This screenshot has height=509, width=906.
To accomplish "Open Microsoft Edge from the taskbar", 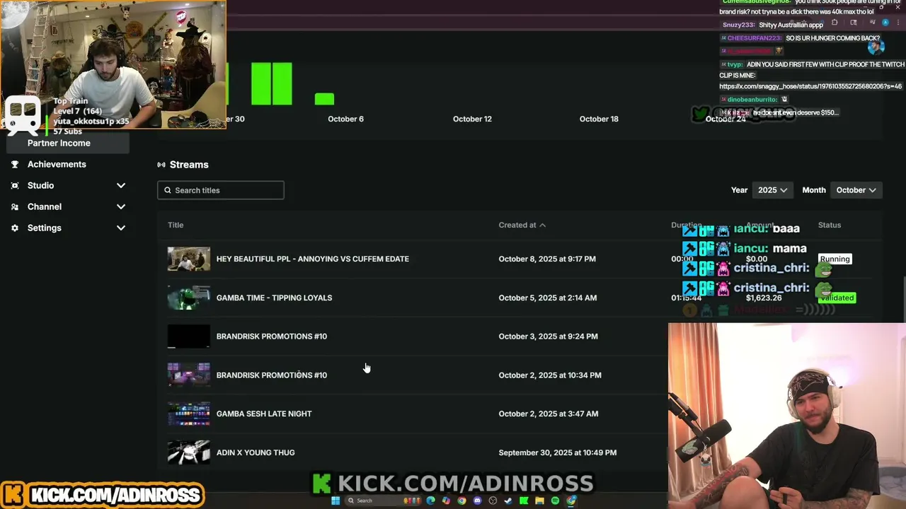I will pos(430,501).
